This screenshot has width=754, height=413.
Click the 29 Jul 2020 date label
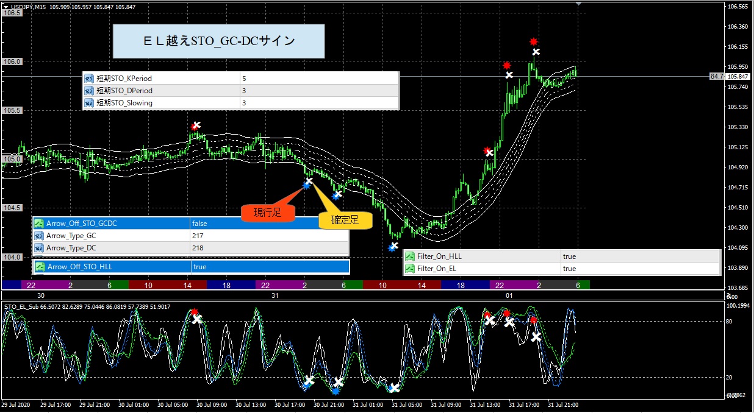(16, 404)
